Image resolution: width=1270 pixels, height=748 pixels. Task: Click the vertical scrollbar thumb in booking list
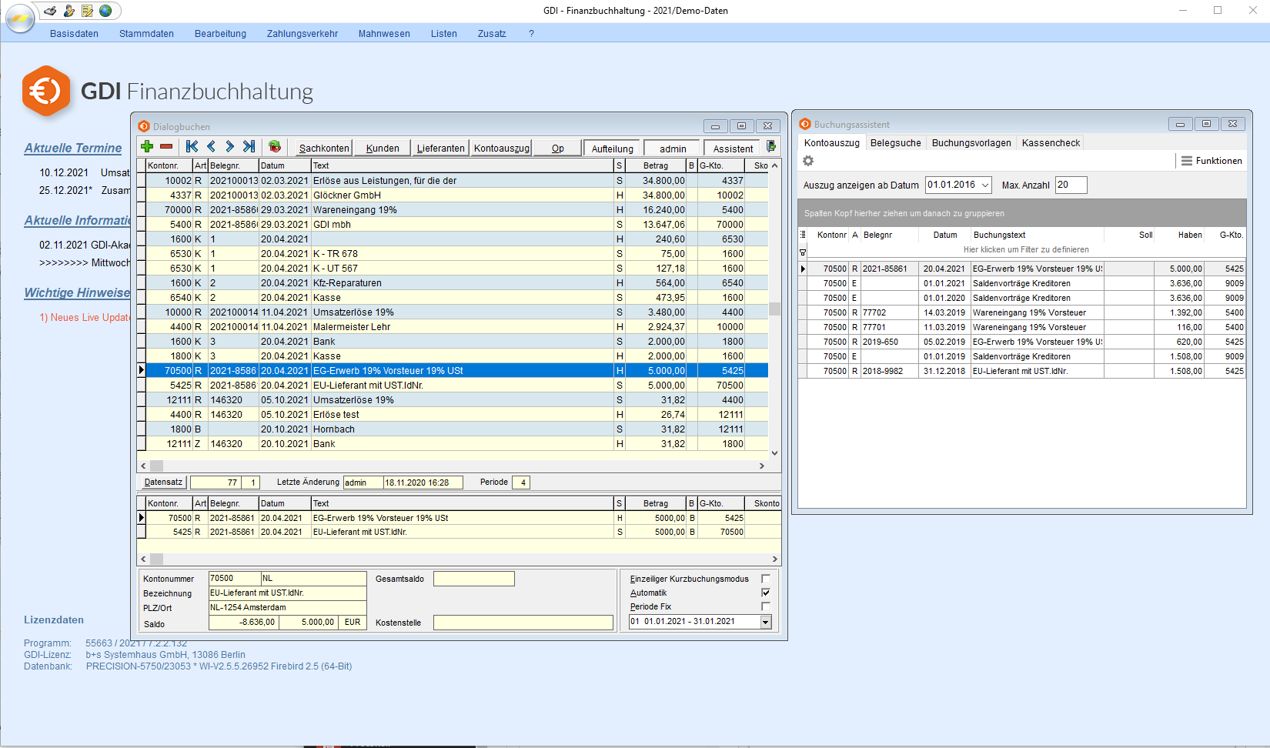[774, 309]
